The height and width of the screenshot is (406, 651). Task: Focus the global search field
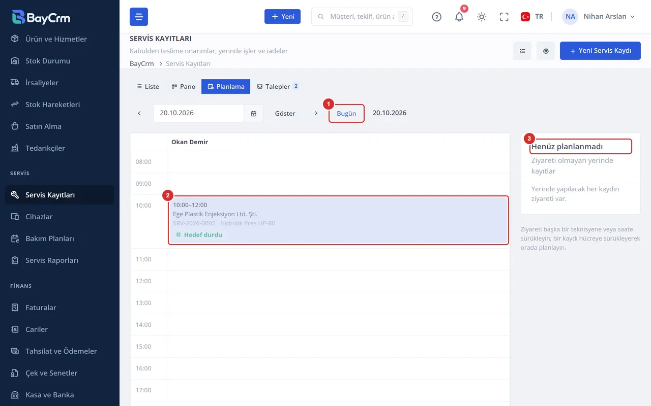362,17
